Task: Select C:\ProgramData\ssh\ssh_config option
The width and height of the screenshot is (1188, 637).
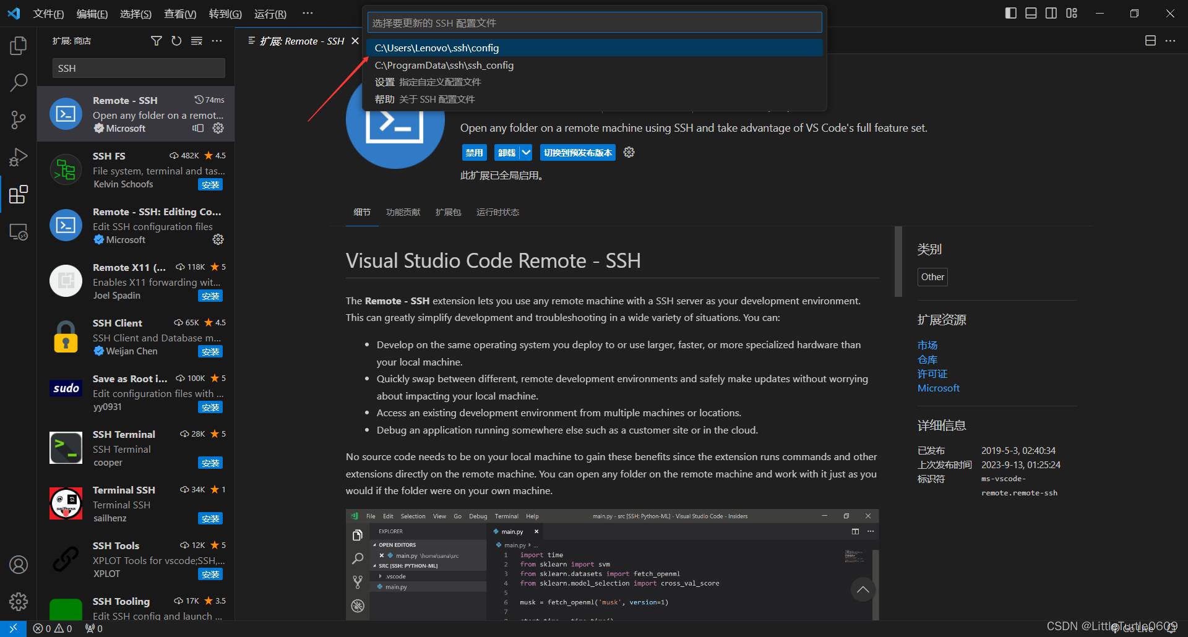Action: tap(595, 65)
